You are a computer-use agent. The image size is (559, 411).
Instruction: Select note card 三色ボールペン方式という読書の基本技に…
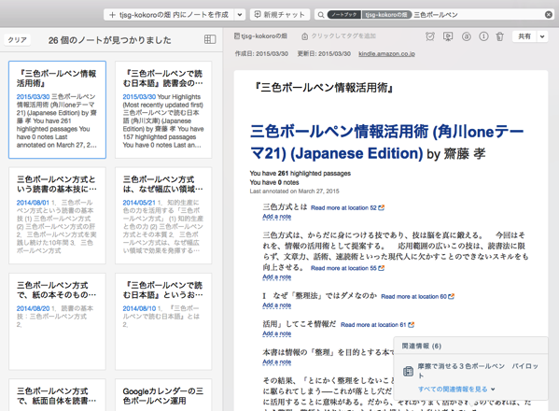coord(58,216)
